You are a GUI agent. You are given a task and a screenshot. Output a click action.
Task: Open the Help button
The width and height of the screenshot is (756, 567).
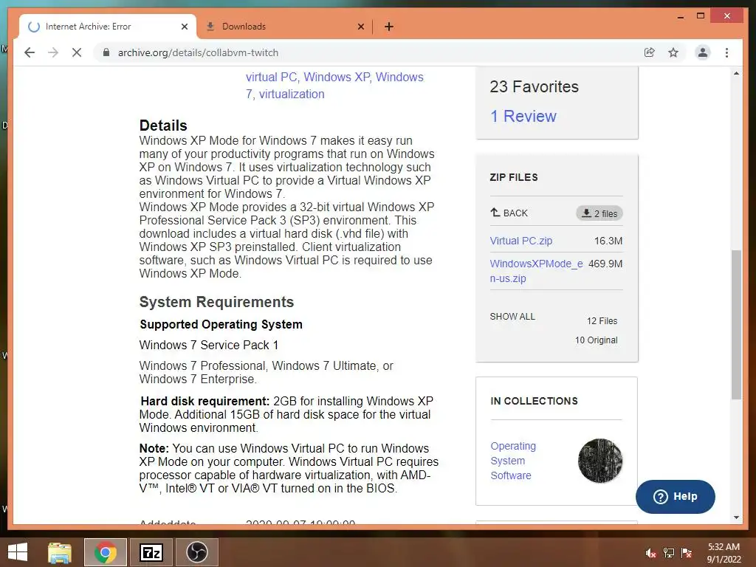point(675,497)
